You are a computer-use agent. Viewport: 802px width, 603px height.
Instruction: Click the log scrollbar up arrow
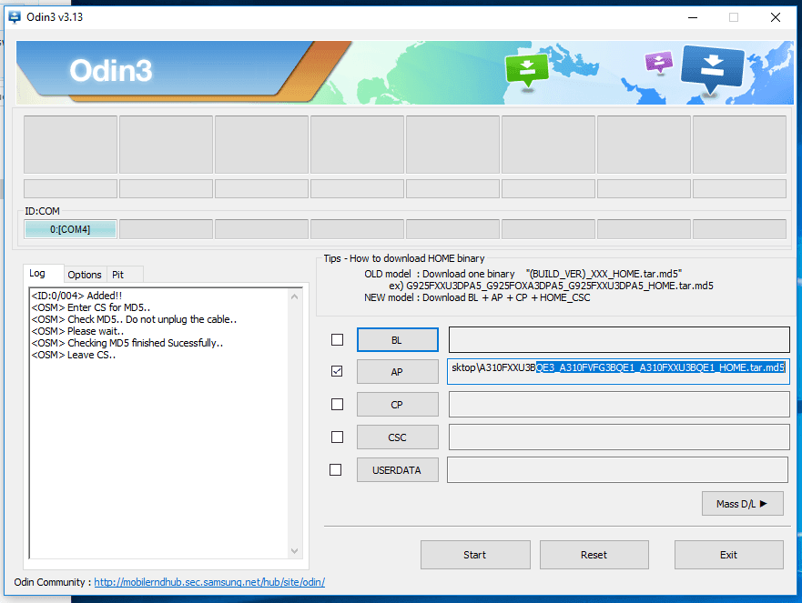click(295, 296)
